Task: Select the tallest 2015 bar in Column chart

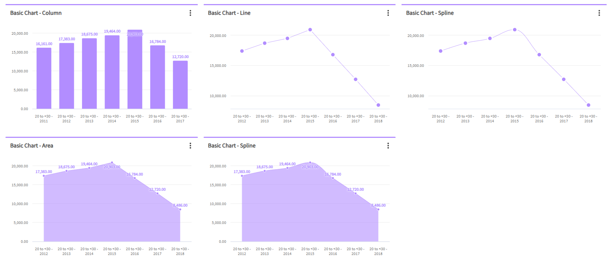Action: click(x=135, y=70)
